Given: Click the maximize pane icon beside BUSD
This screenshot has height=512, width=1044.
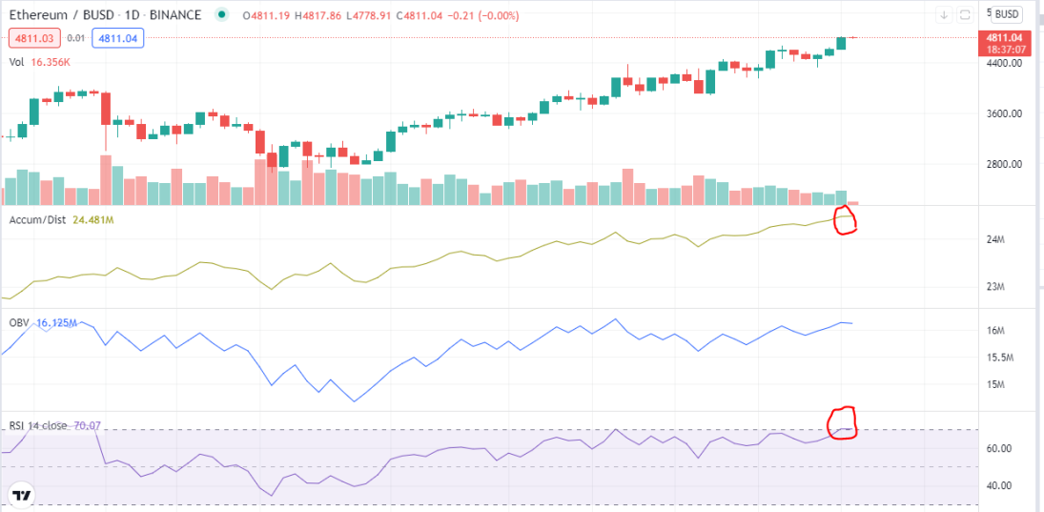Looking at the screenshot, I should coord(966,14).
